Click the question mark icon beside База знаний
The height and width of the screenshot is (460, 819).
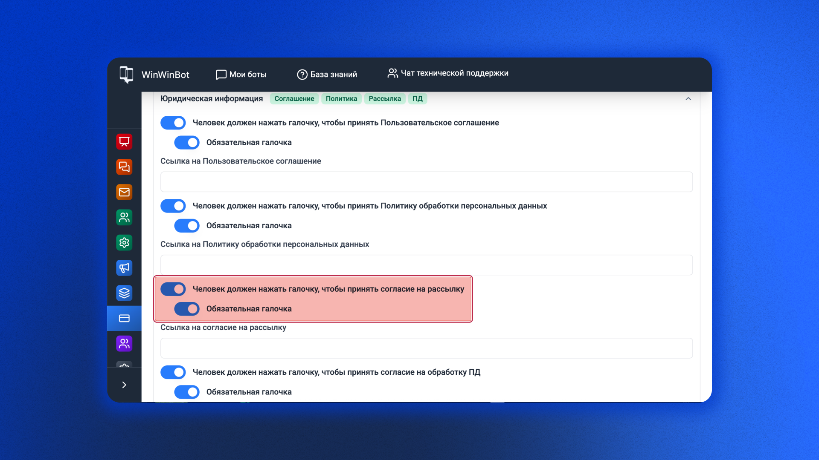coord(302,75)
